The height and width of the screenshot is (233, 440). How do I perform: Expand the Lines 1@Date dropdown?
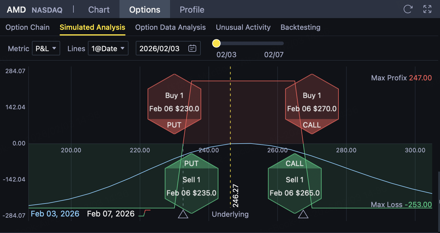click(x=108, y=48)
